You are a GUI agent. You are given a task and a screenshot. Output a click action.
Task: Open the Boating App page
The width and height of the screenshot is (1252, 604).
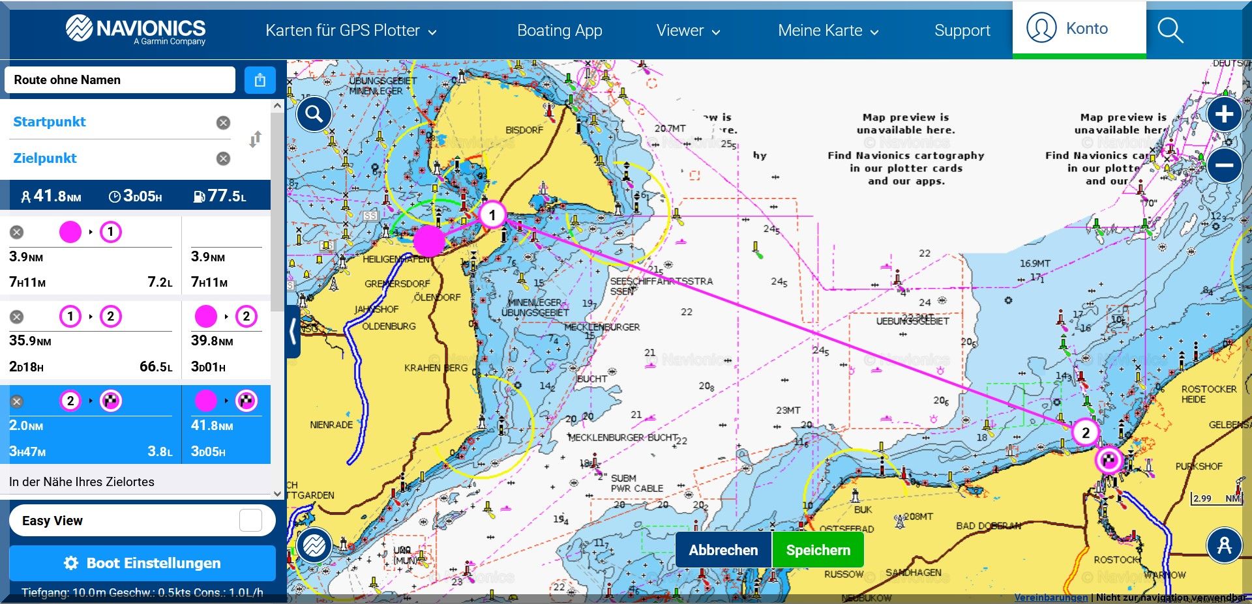pyautogui.click(x=559, y=31)
